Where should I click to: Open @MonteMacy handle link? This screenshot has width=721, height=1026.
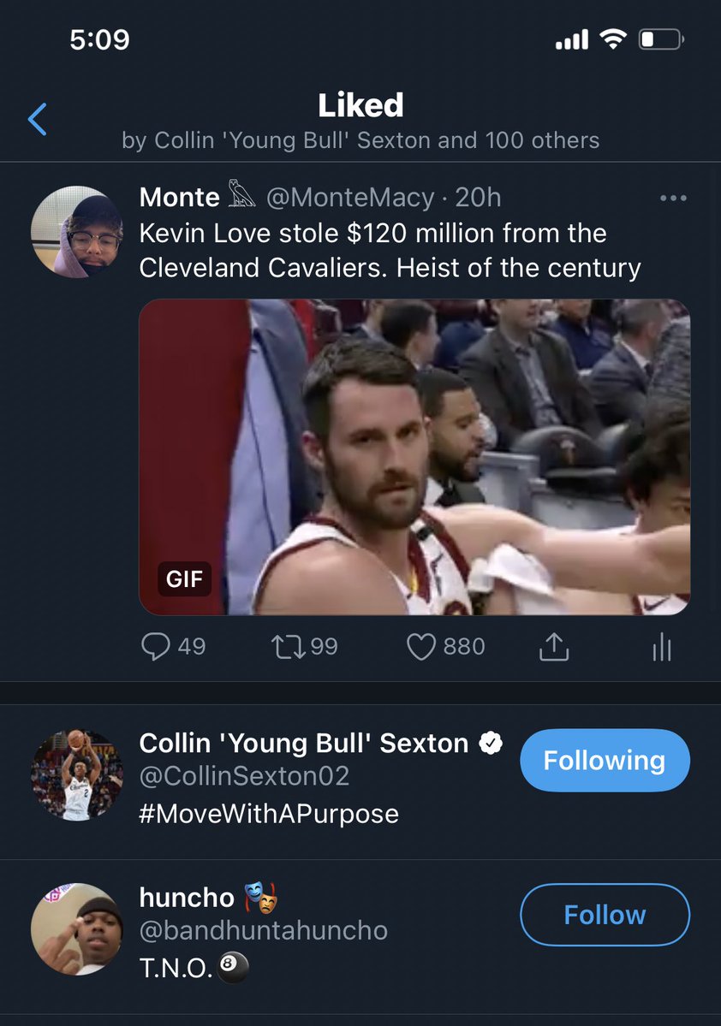(x=350, y=198)
